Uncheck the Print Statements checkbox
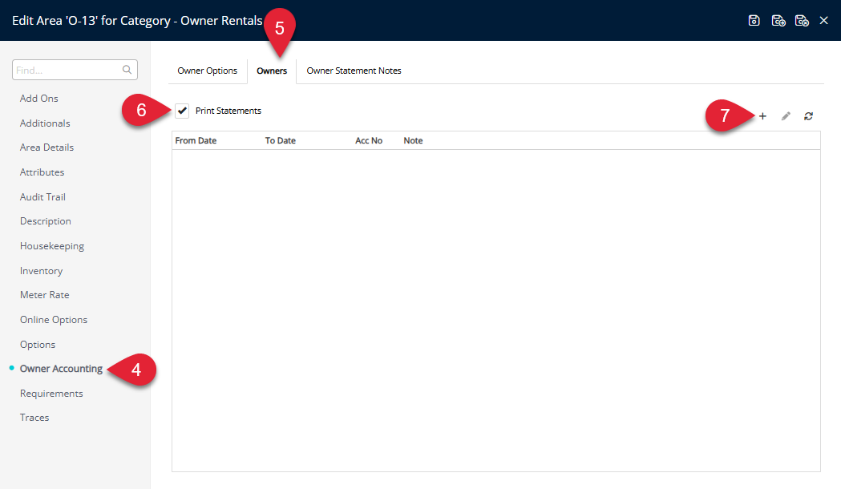The height and width of the screenshot is (489, 841). click(182, 111)
